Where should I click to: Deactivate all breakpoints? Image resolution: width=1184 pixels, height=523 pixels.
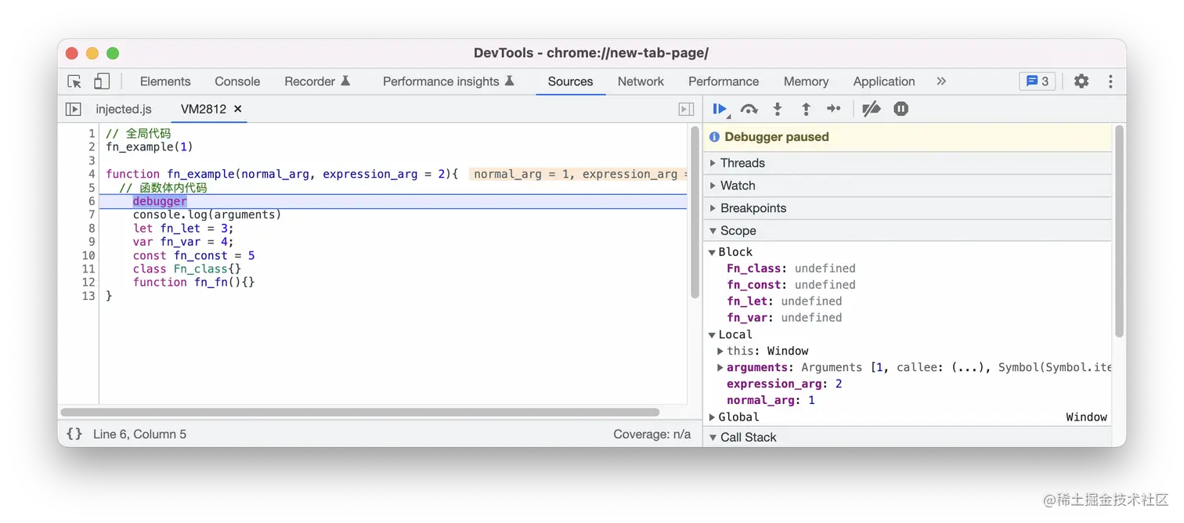pos(872,110)
